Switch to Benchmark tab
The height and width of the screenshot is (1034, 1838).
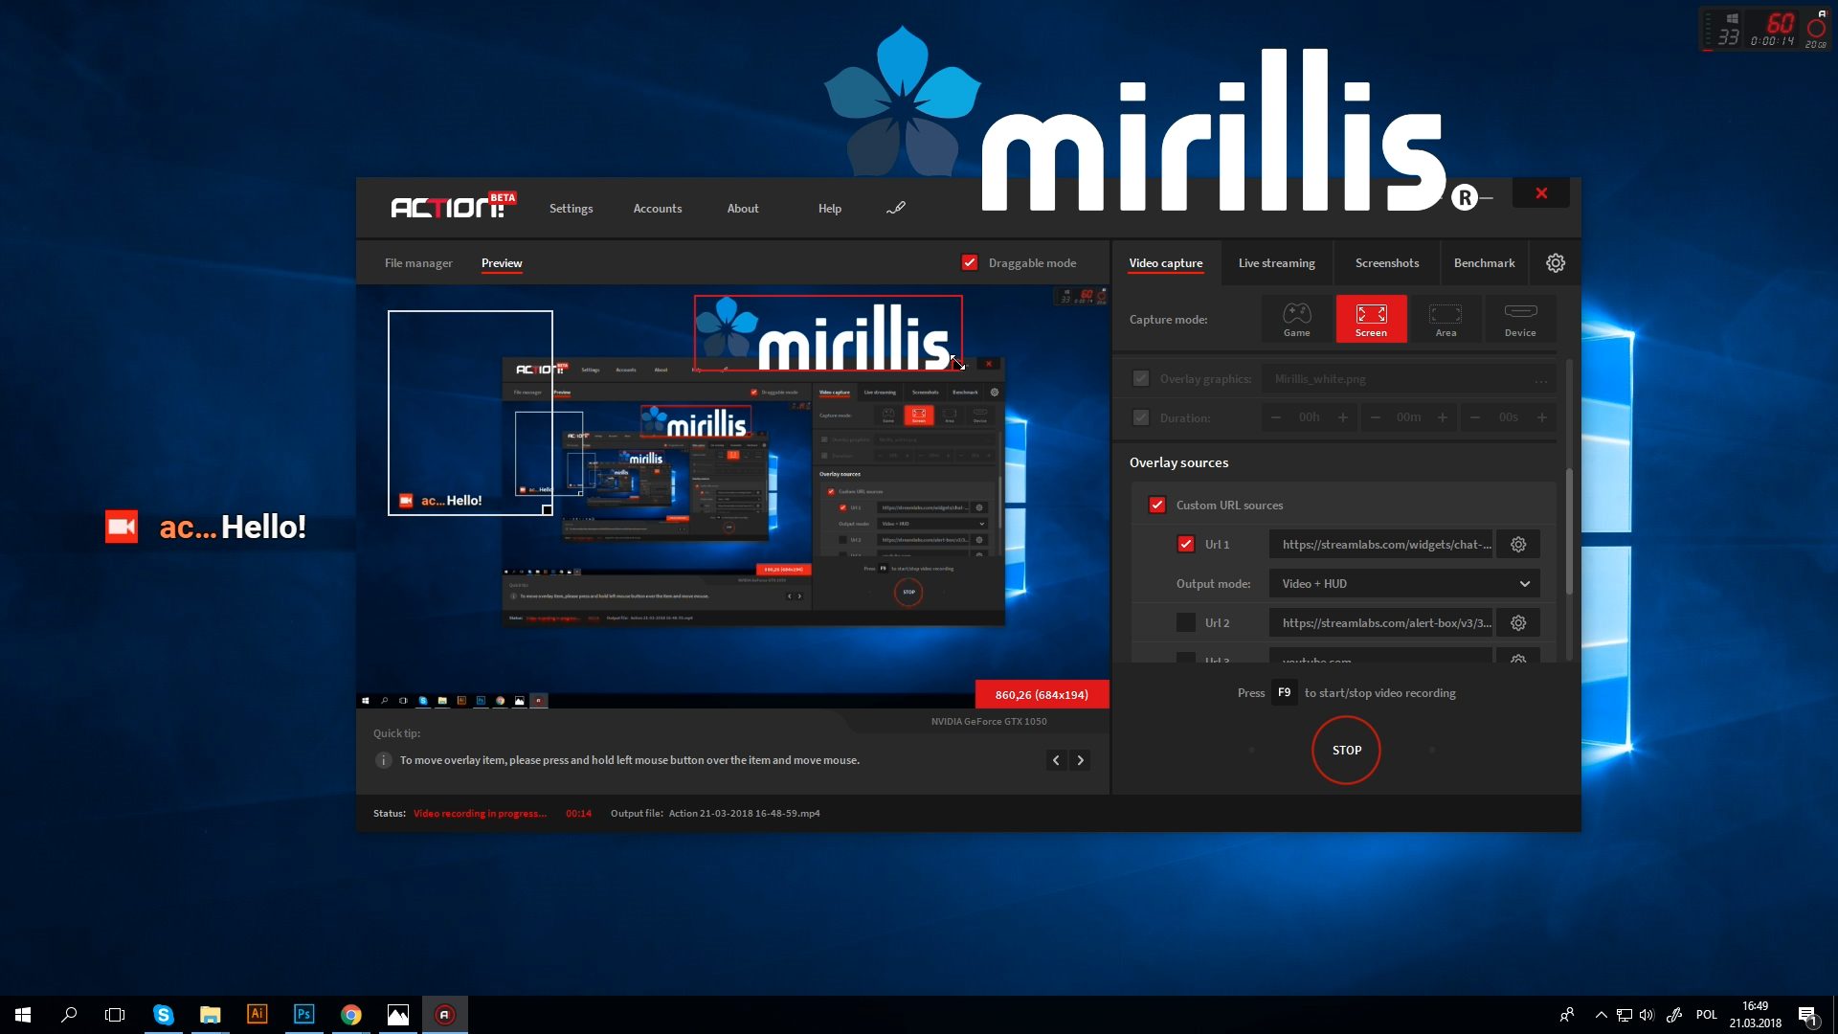pyautogui.click(x=1481, y=261)
